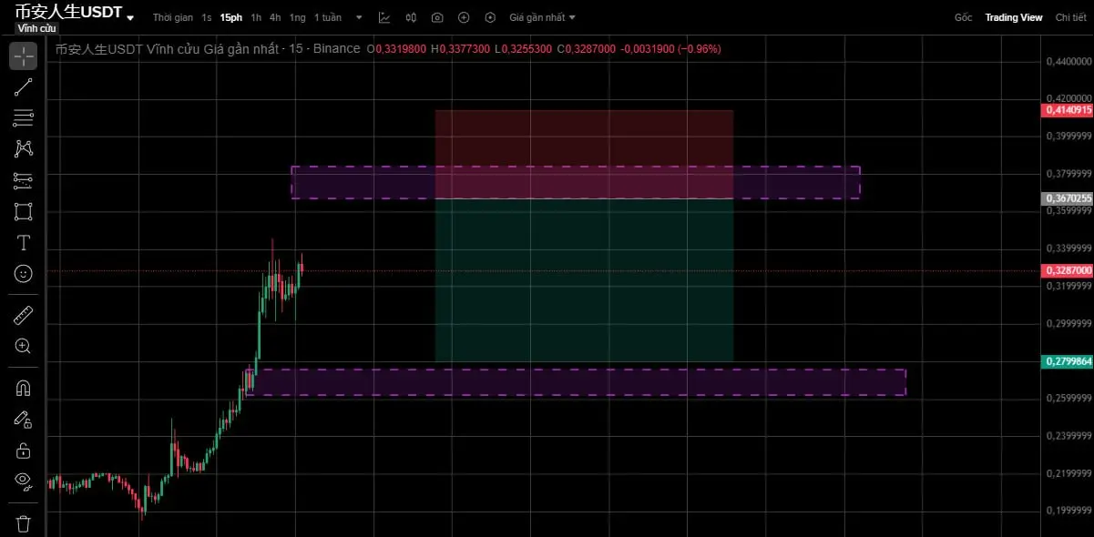Activate the zoom-in magnifier tool

(24, 346)
